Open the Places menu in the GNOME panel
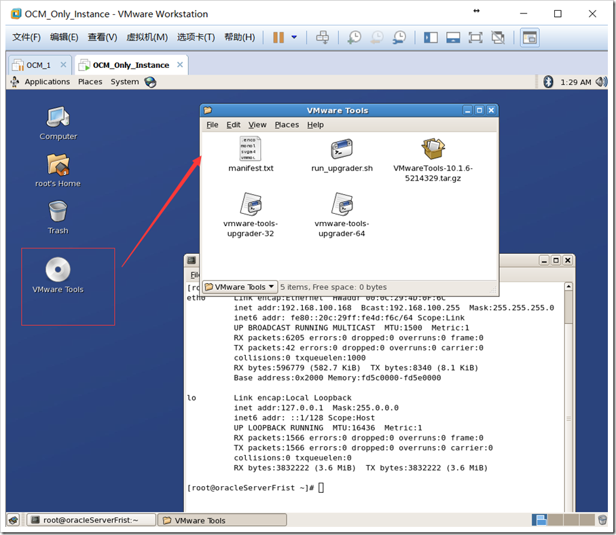The width and height of the screenshot is (616, 535). coord(90,81)
